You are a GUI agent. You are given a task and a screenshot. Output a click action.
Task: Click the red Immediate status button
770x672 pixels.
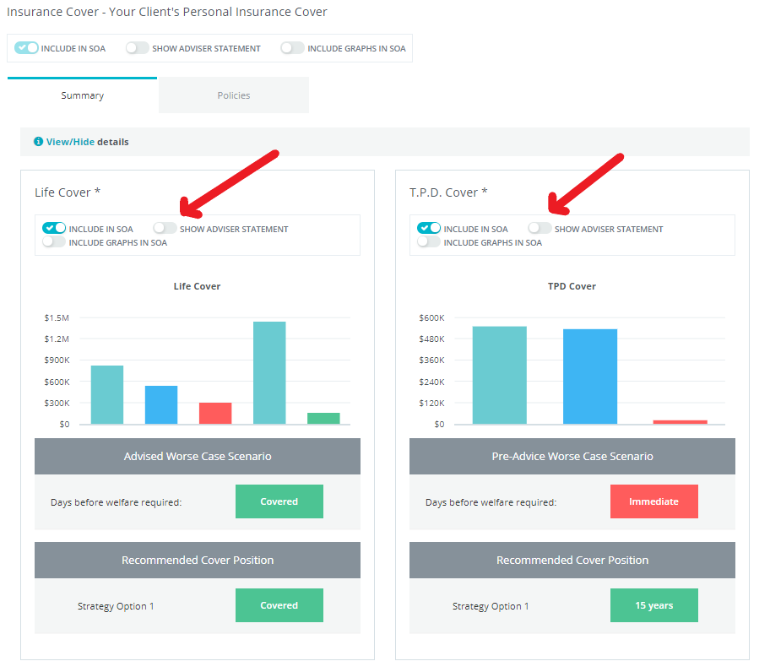653,501
